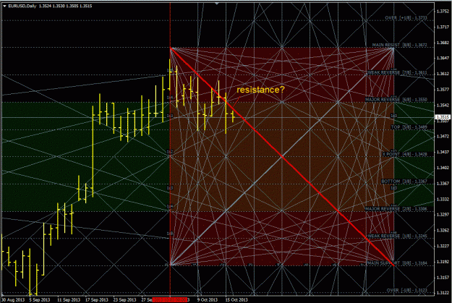Screen dimensions: 452x303
Task: Click price scale value 1.3297
Action: click(443, 215)
